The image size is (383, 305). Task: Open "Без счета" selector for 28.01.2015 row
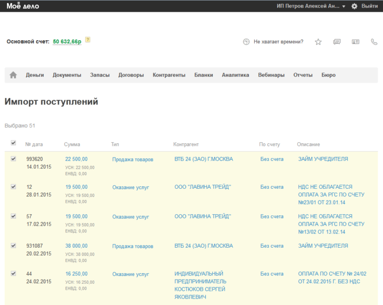(x=272, y=187)
